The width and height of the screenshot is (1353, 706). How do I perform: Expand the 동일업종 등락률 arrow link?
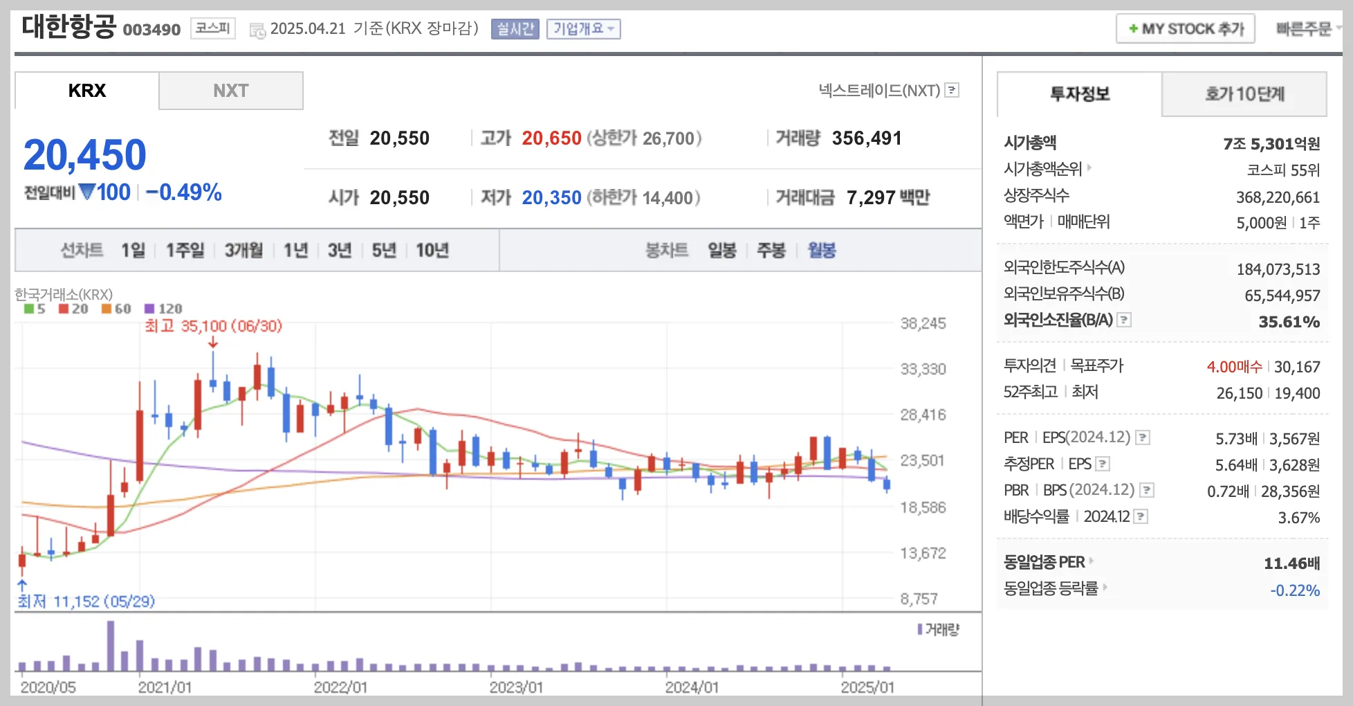click(1105, 587)
